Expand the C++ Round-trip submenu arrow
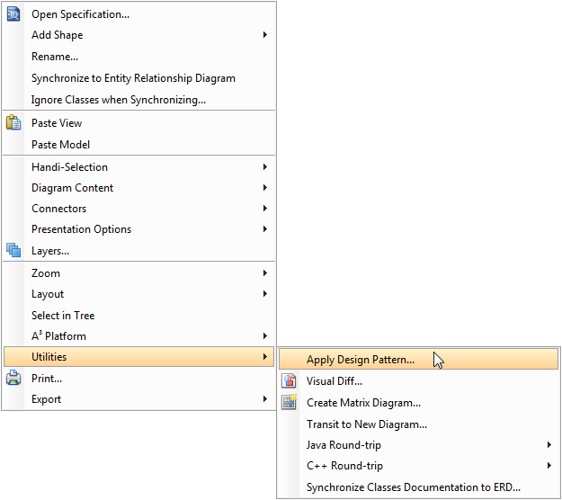562x500 pixels. tap(549, 466)
